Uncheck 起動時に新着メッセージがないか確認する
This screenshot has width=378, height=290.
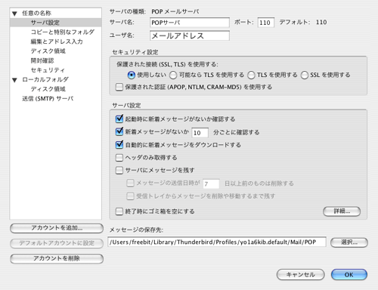[x=119, y=119]
